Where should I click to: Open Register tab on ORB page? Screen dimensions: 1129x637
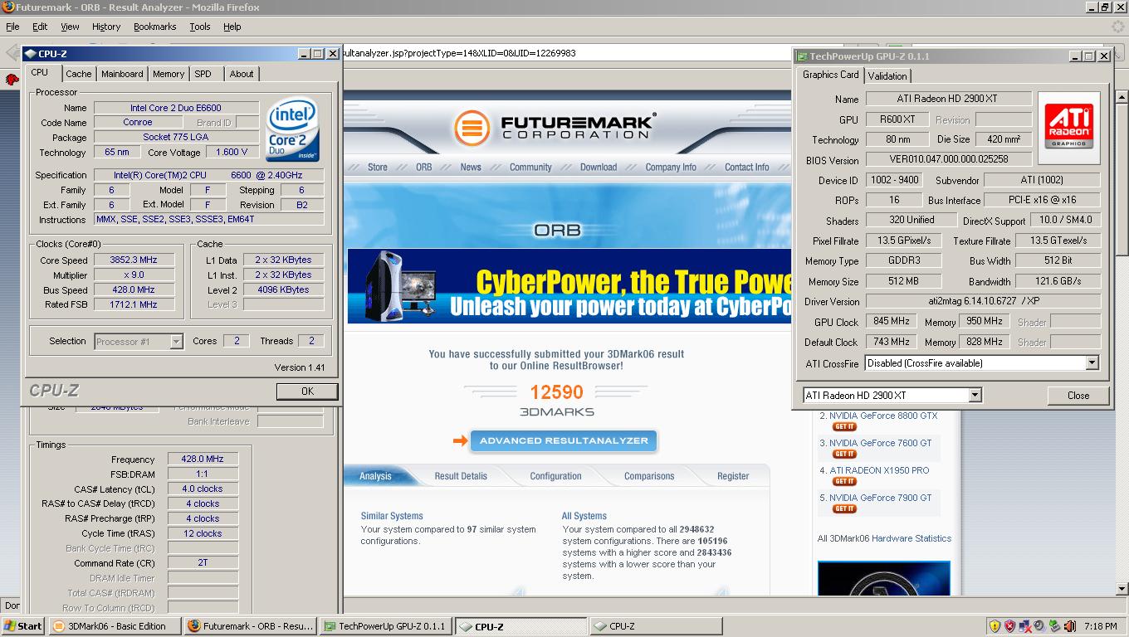(733, 476)
